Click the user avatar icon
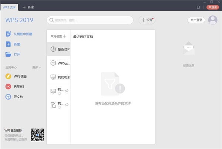 click(x=213, y=20)
